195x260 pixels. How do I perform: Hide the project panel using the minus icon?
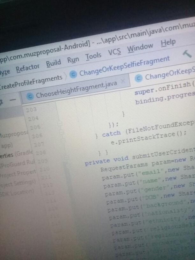tap(13, 100)
